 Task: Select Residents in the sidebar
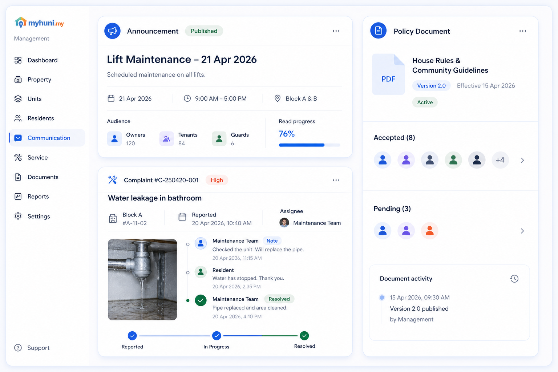pyautogui.click(x=47, y=118)
